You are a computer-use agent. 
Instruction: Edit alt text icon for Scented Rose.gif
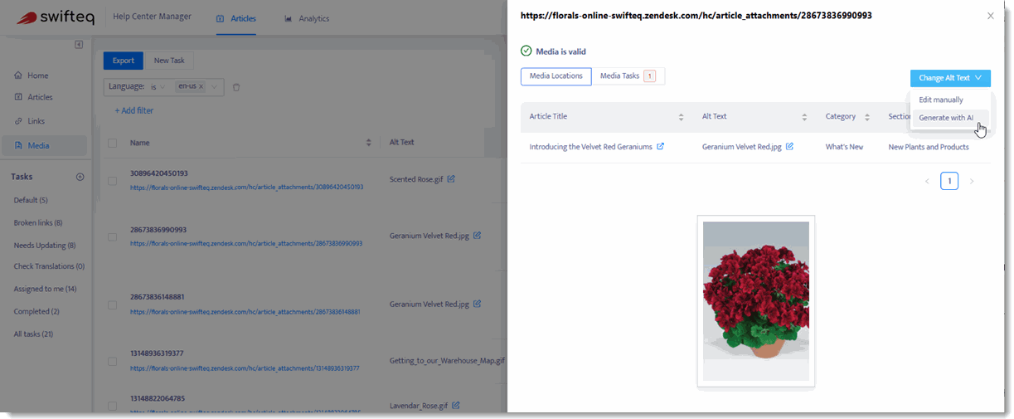click(450, 178)
